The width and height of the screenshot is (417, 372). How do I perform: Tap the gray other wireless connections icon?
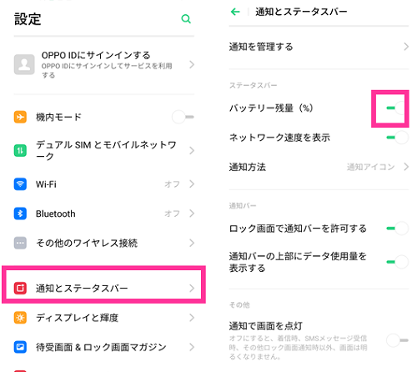tap(20, 243)
